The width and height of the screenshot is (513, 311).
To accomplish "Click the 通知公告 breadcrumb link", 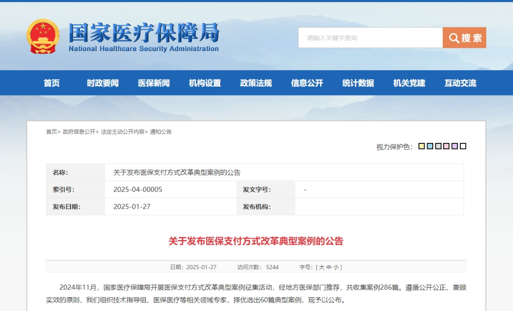I will click(x=161, y=132).
